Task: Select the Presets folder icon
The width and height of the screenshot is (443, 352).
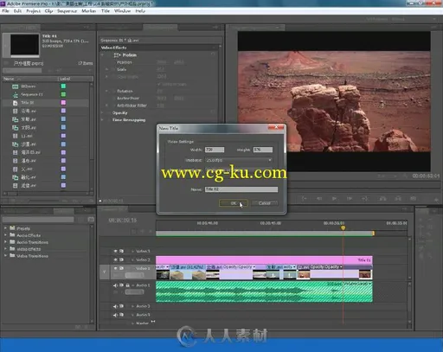Action: [x=12, y=228]
